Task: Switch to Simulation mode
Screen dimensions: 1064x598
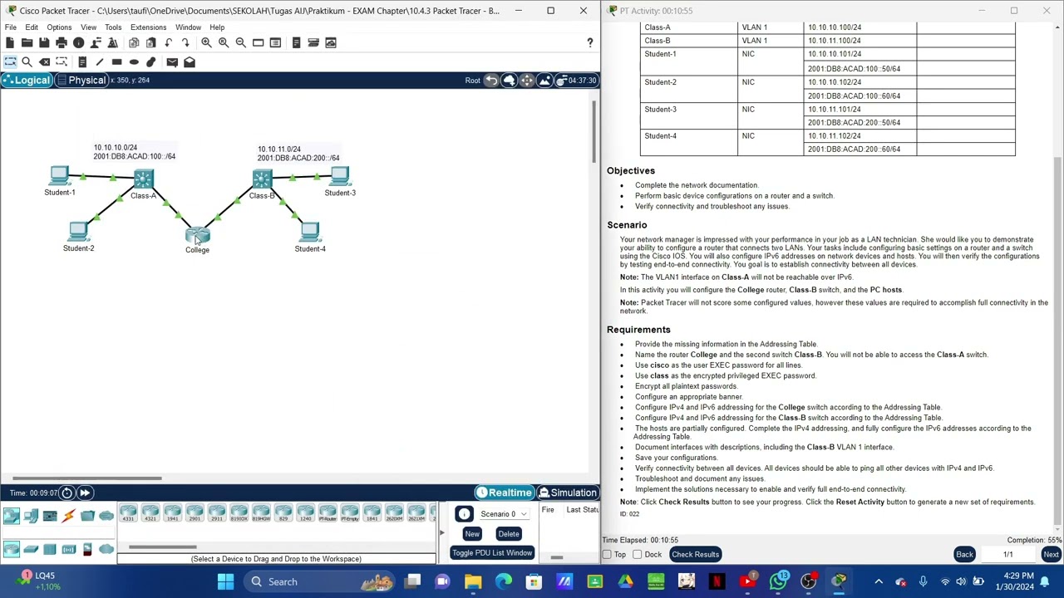Action: click(567, 493)
